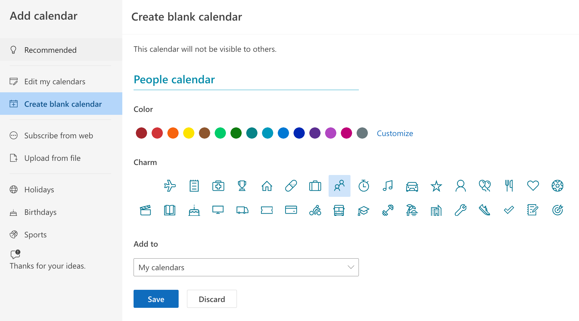The height and width of the screenshot is (321, 579).
Task: Select the airplane charm icon
Action: pyautogui.click(x=170, y=186)
